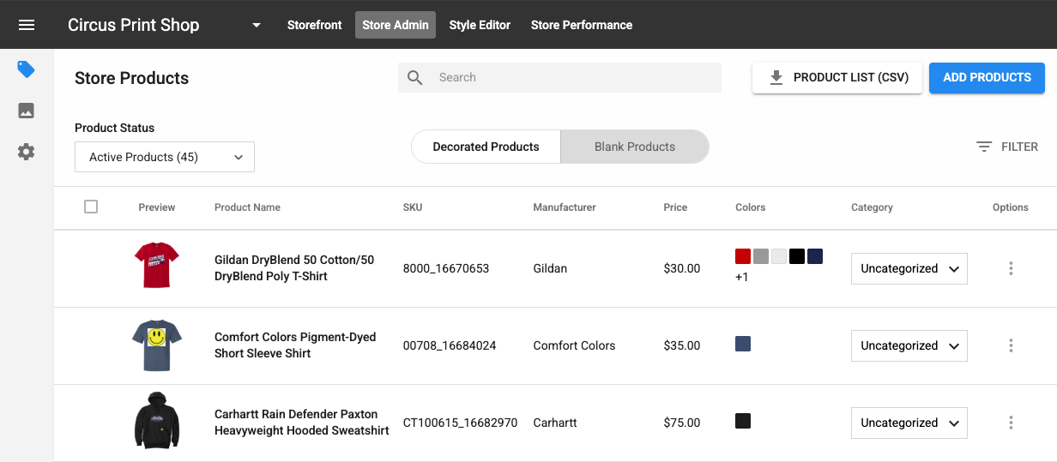Click the Category column header

click(872, 207)
